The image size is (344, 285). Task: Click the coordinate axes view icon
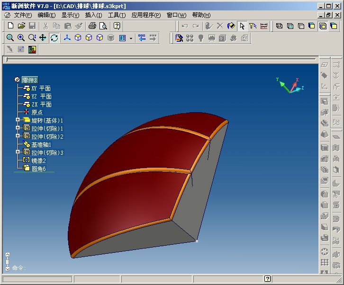pos(67,38)
